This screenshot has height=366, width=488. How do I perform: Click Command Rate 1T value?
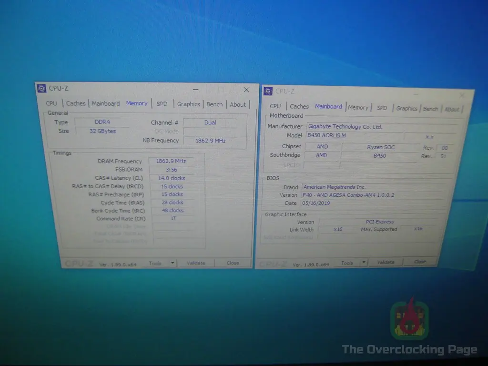coord(173,218)
